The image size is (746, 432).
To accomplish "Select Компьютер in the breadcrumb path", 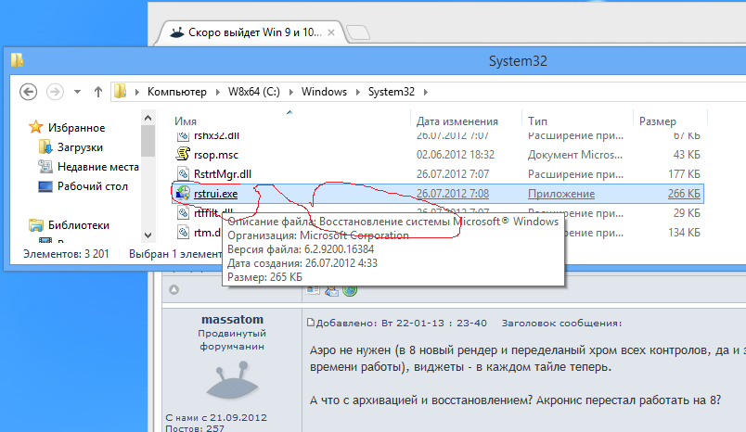I will pos(176,92).
